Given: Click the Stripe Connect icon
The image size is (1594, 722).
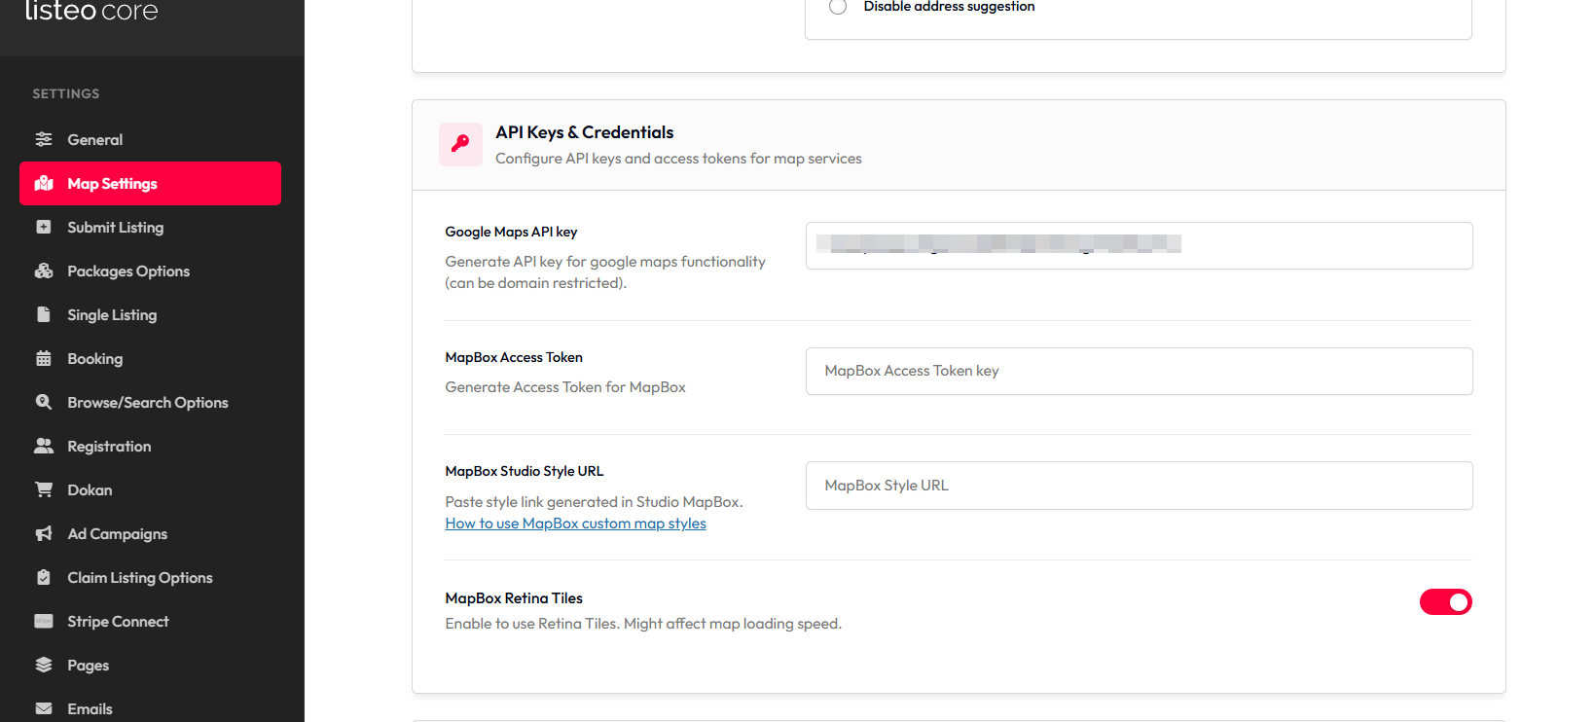Looking at the screenshot, I should [44, 621].
